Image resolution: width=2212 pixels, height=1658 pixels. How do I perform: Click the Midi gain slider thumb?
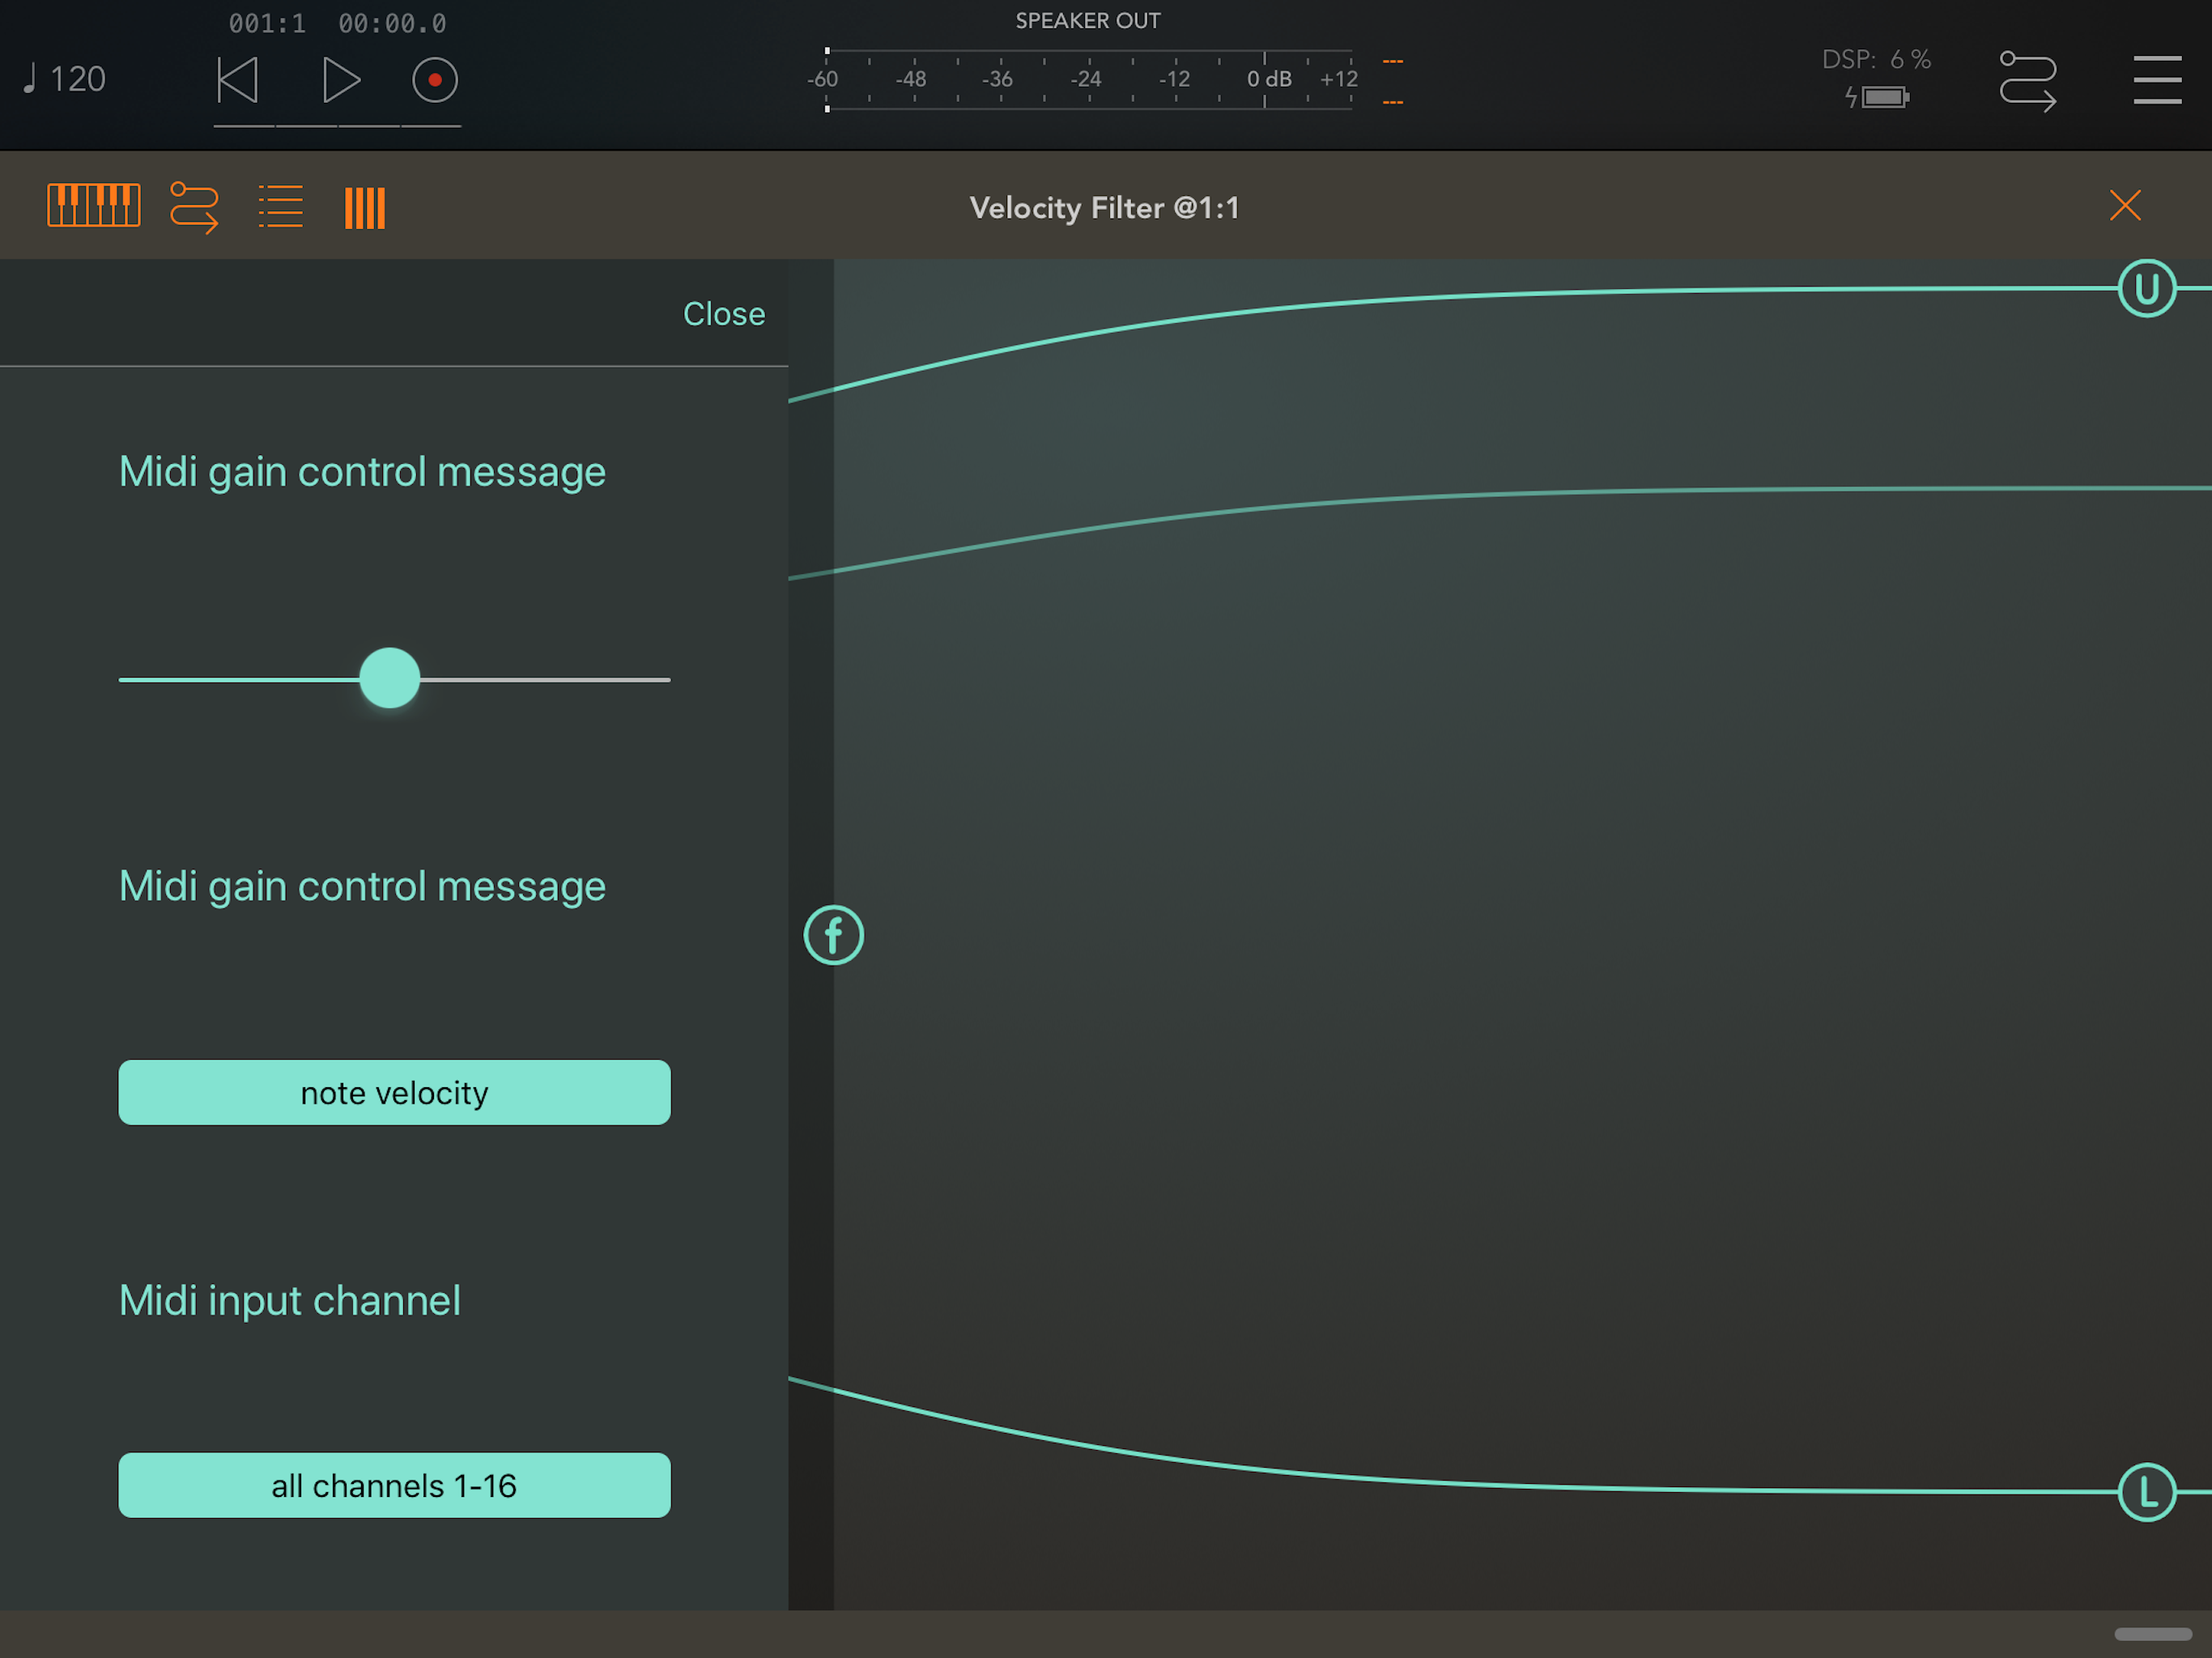pos(389,678)
